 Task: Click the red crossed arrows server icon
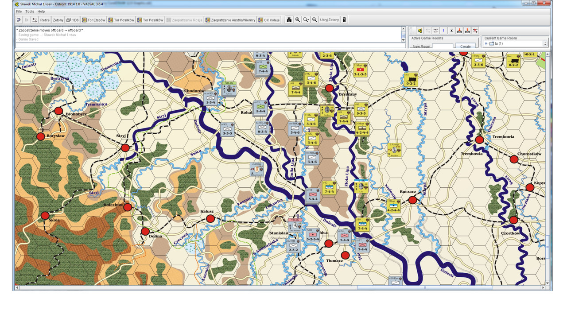coord(475,31)
